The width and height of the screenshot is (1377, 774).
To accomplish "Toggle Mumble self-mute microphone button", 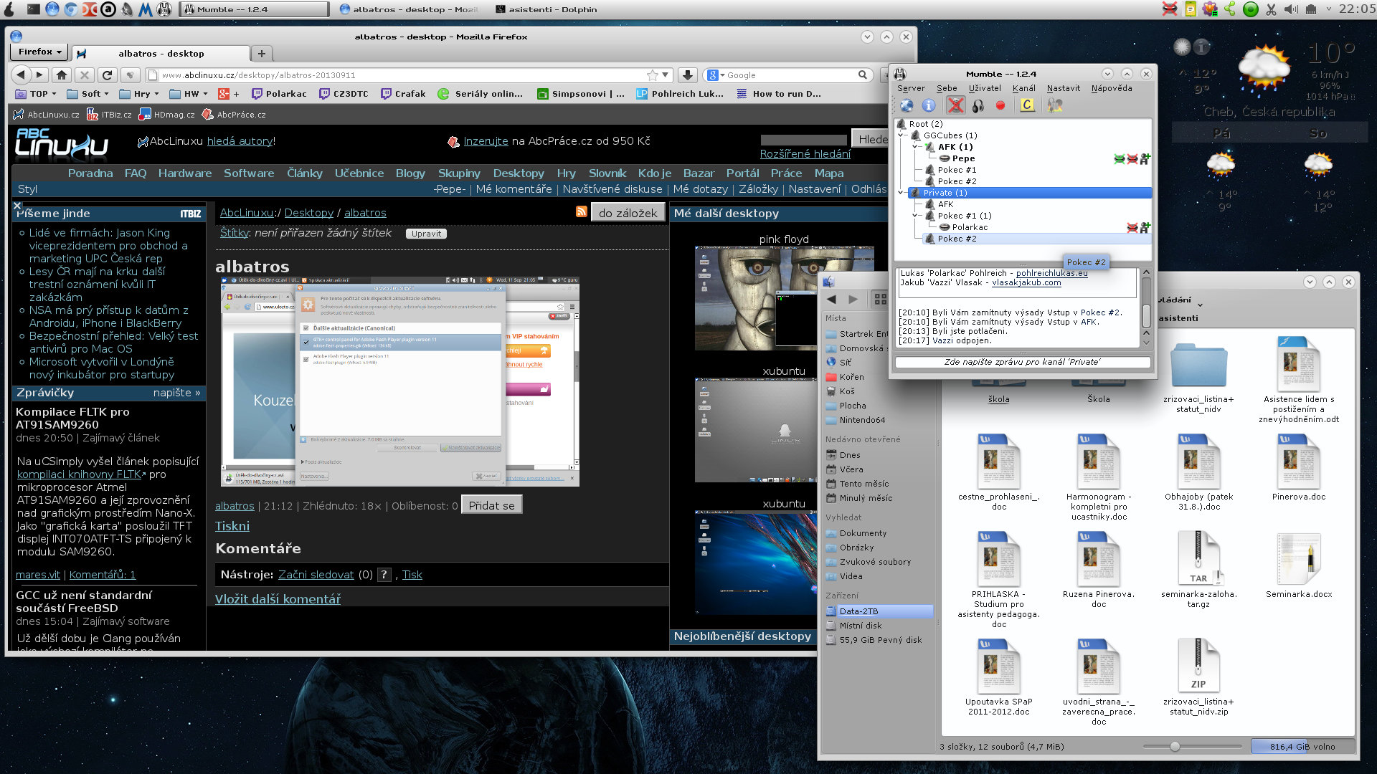I will click(x=955, y=105).
